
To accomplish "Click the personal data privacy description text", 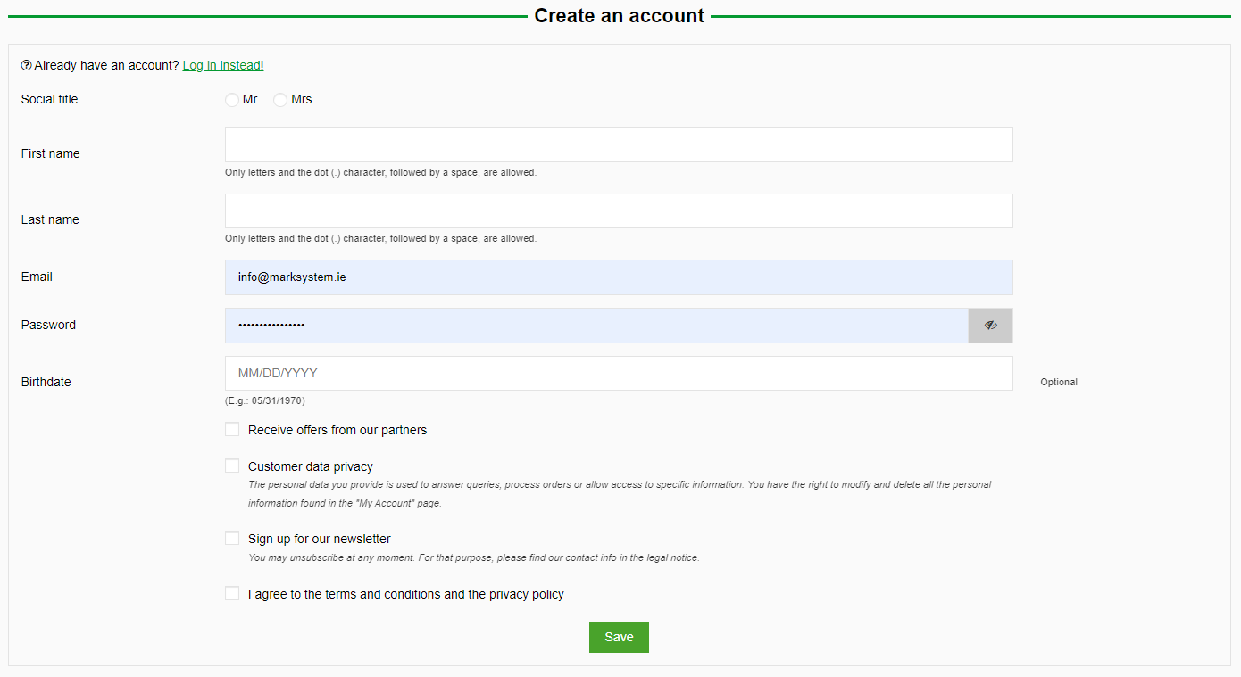I will tap(620, 494).
